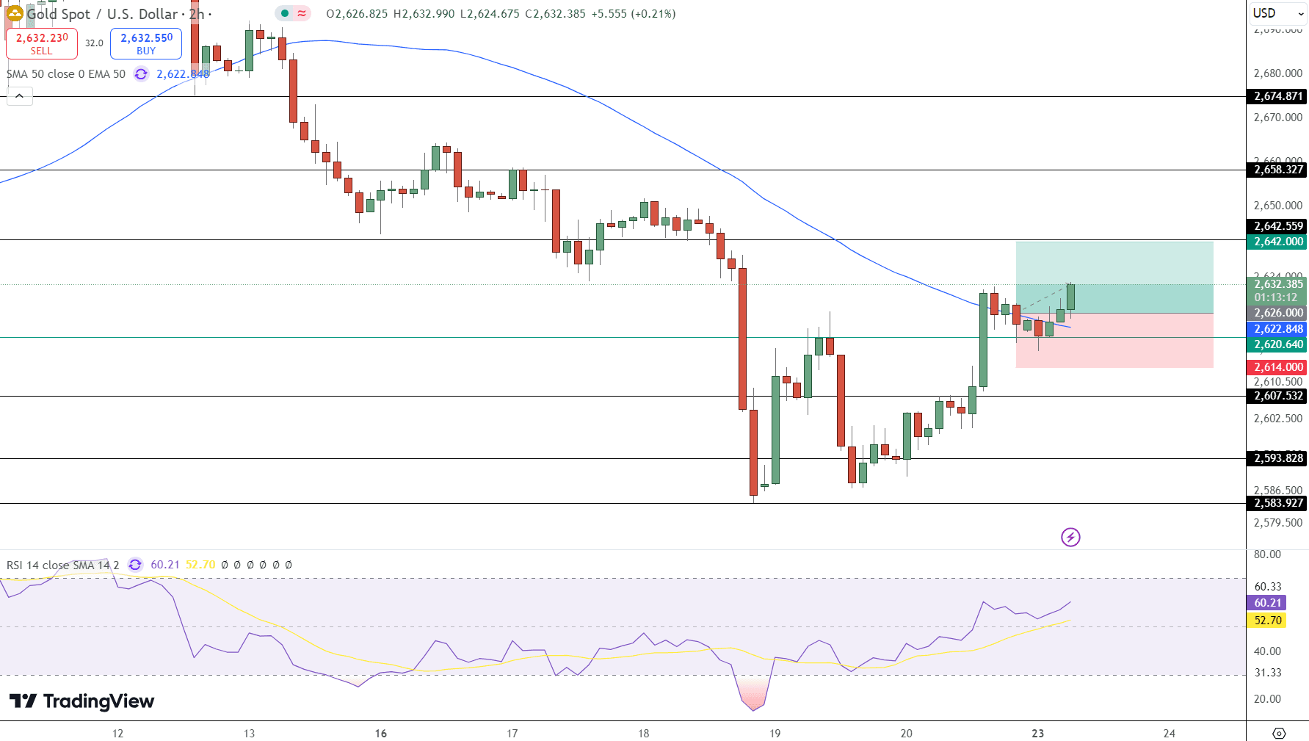
Task: Click the green profit zone of the long position
Action: (x=1114, y=278)
